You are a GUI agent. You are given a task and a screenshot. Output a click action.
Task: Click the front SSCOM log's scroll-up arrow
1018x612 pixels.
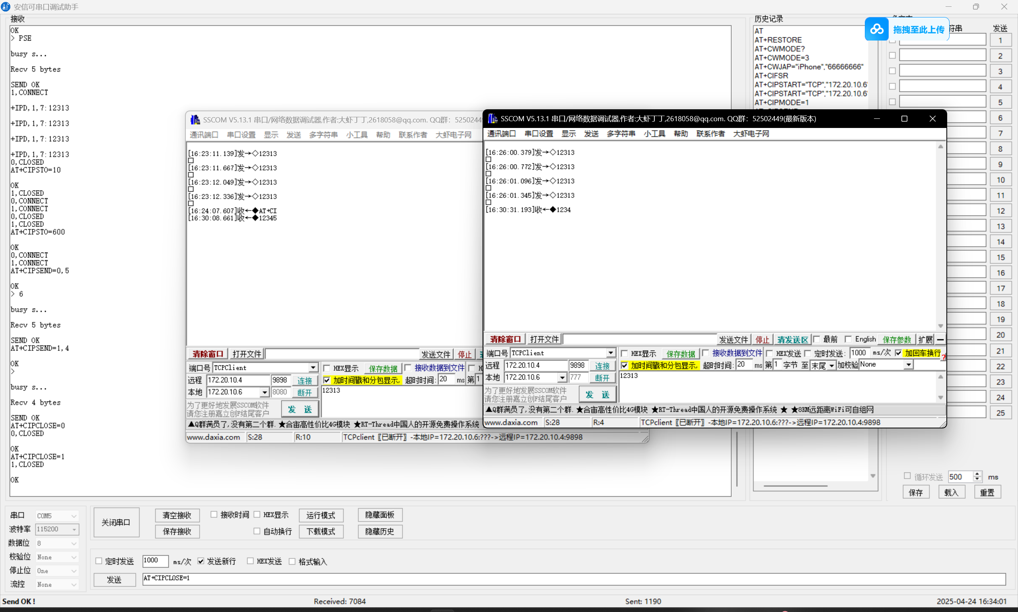(940, 147)
